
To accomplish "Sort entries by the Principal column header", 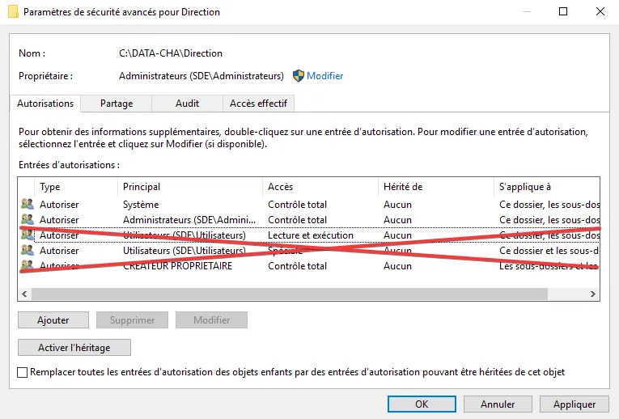I will coord(191,187).
